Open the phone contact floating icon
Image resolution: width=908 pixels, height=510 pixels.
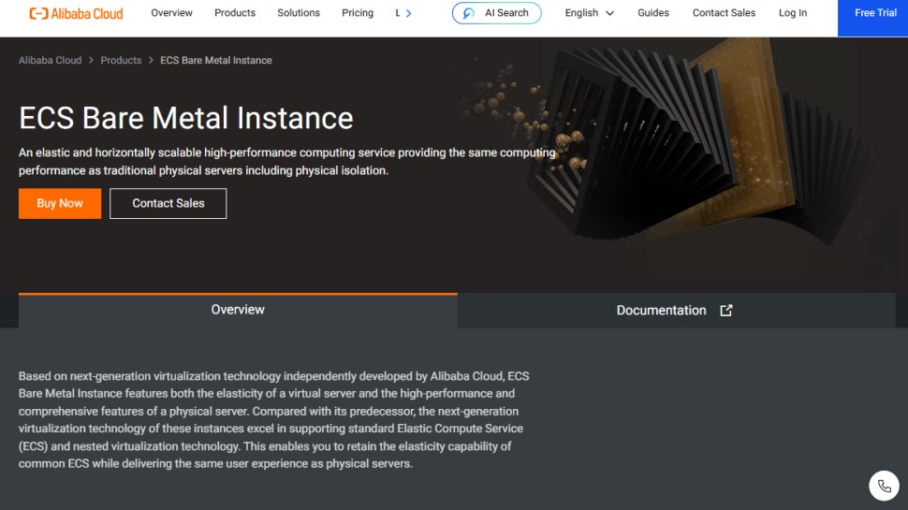(884, 486)
